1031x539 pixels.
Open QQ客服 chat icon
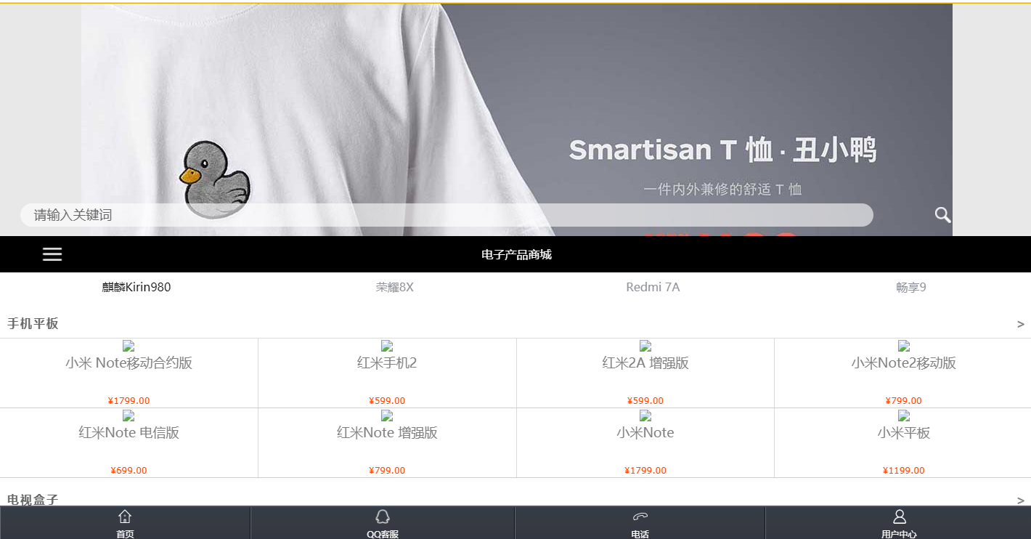coord(383,516)
